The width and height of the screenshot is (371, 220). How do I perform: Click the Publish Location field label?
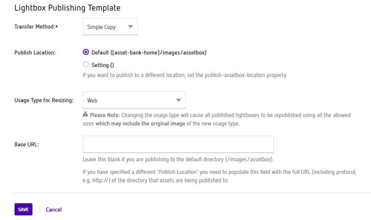click(x=35, y=53)
